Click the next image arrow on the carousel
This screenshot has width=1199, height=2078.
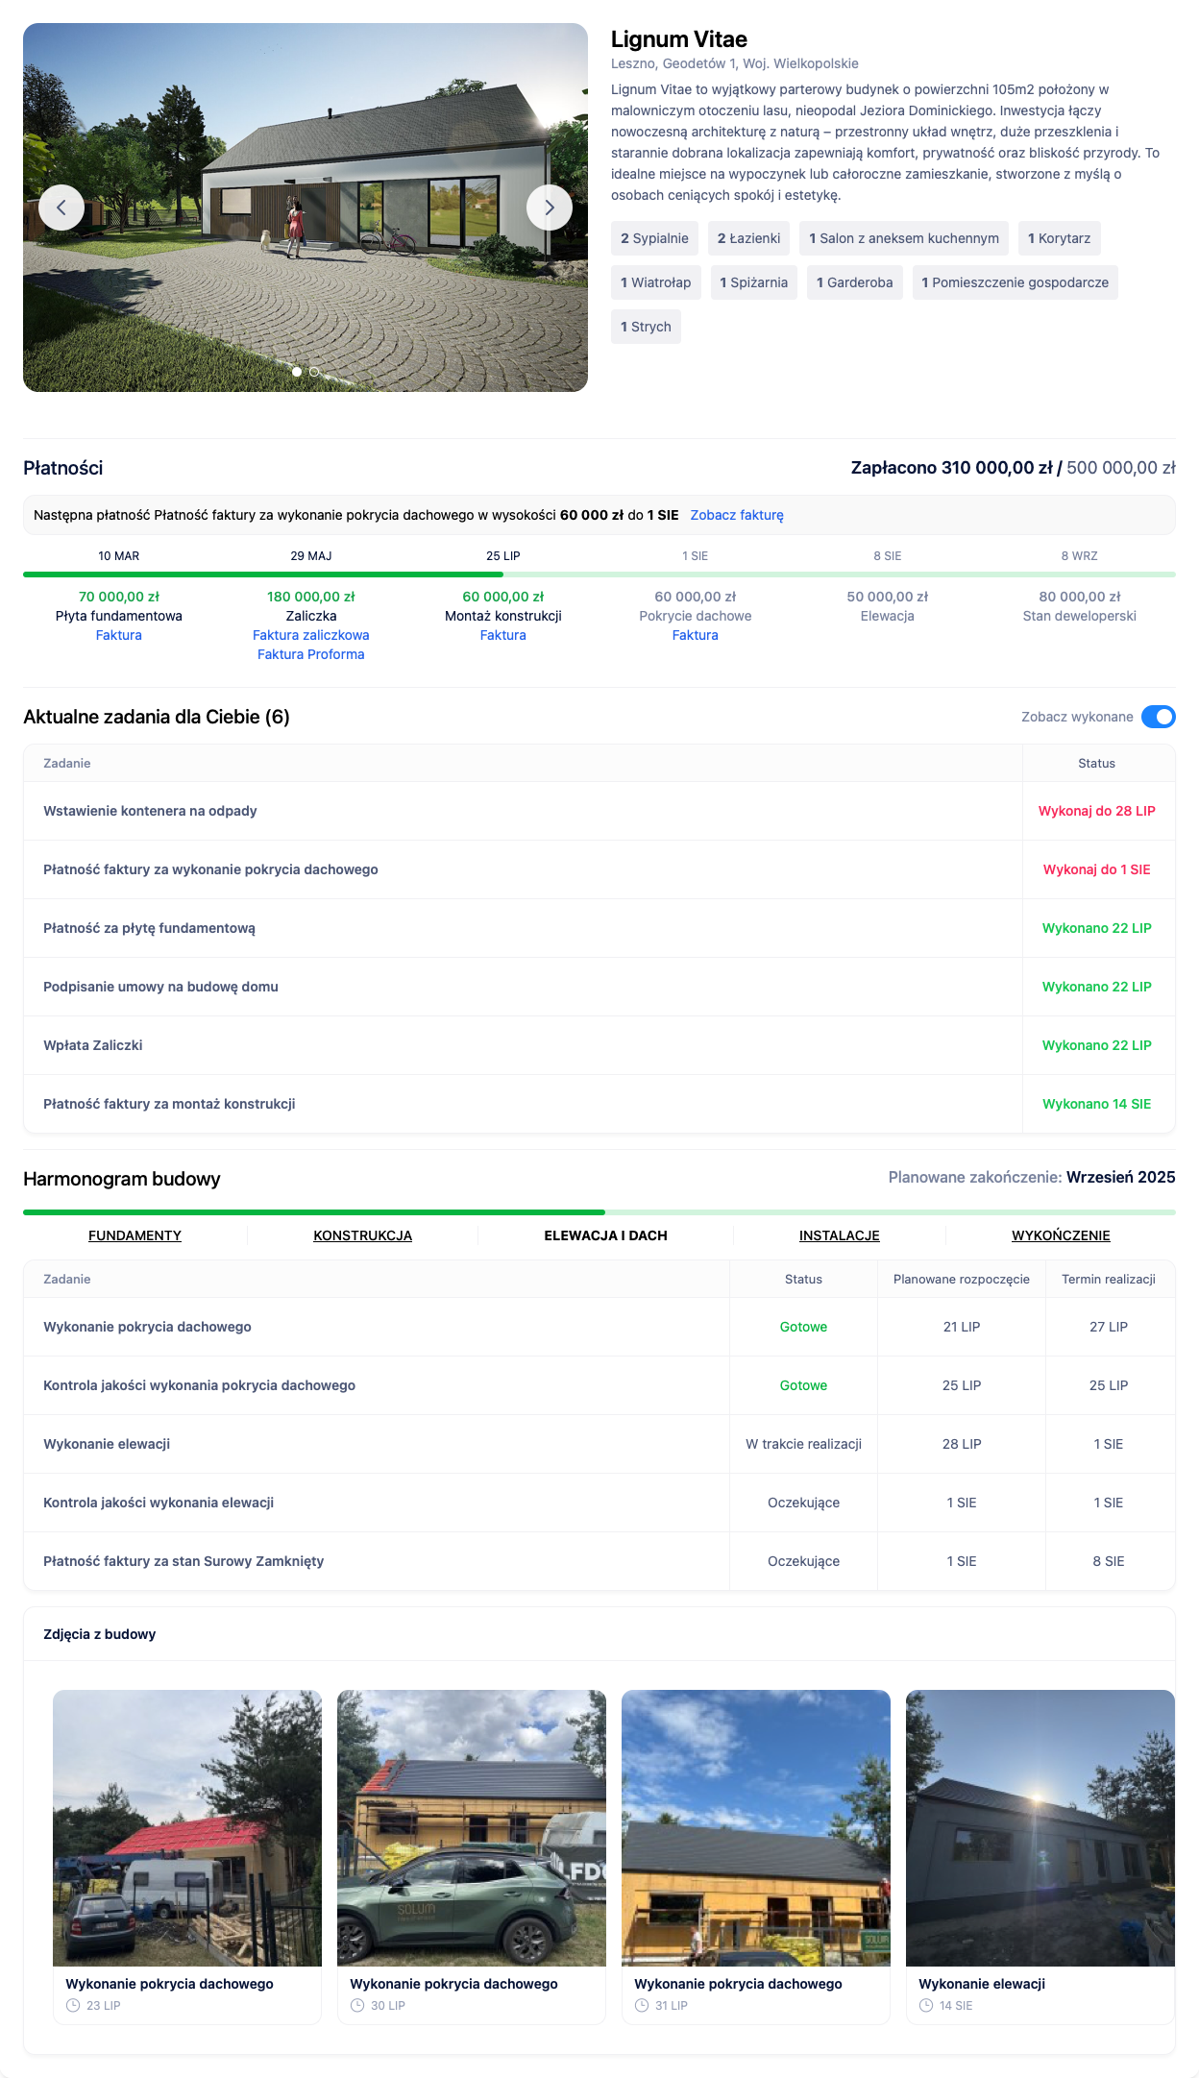550,208
